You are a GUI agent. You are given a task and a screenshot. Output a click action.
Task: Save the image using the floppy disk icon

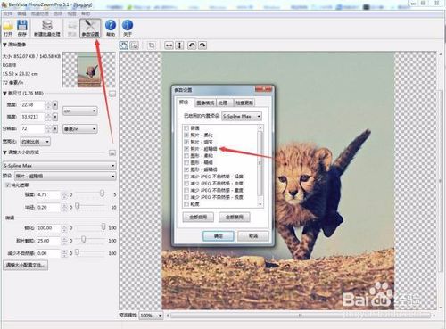point(22,29)
